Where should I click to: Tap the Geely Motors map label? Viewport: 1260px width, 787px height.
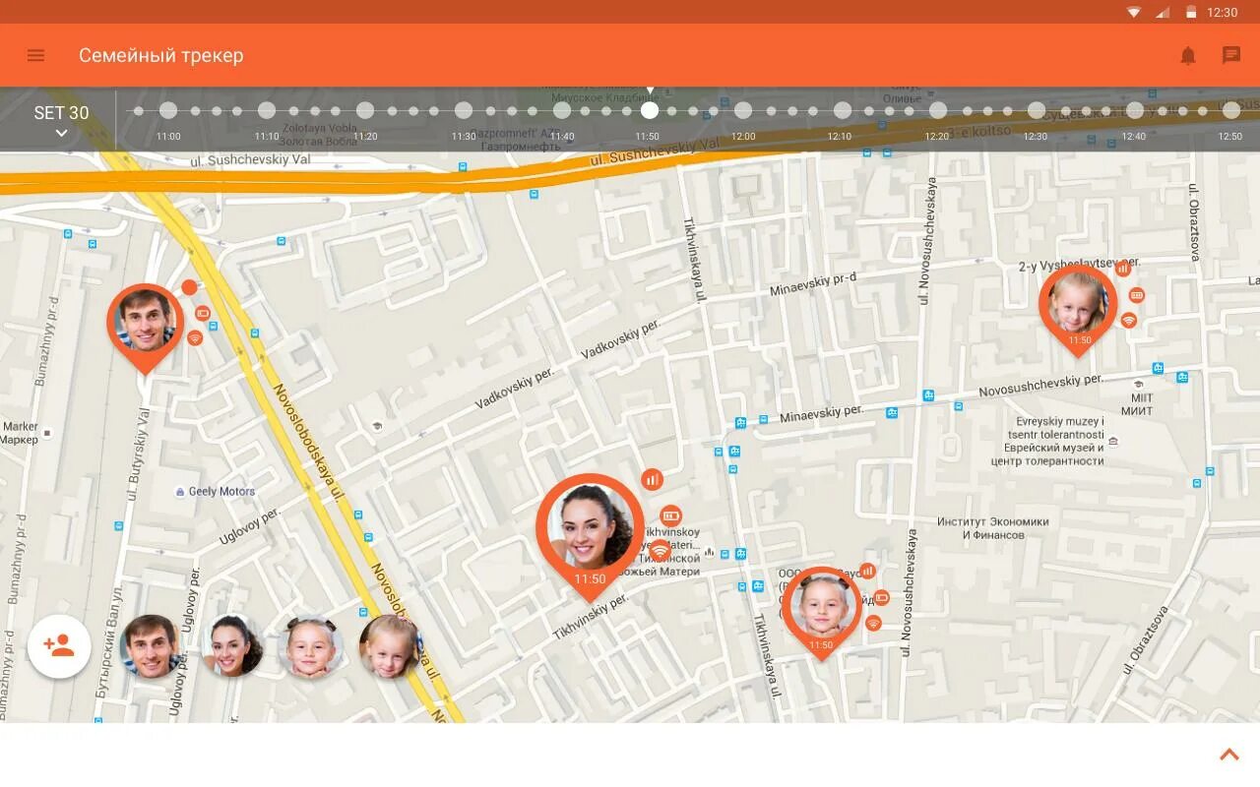pyautogui.click(x=221, y=491)
